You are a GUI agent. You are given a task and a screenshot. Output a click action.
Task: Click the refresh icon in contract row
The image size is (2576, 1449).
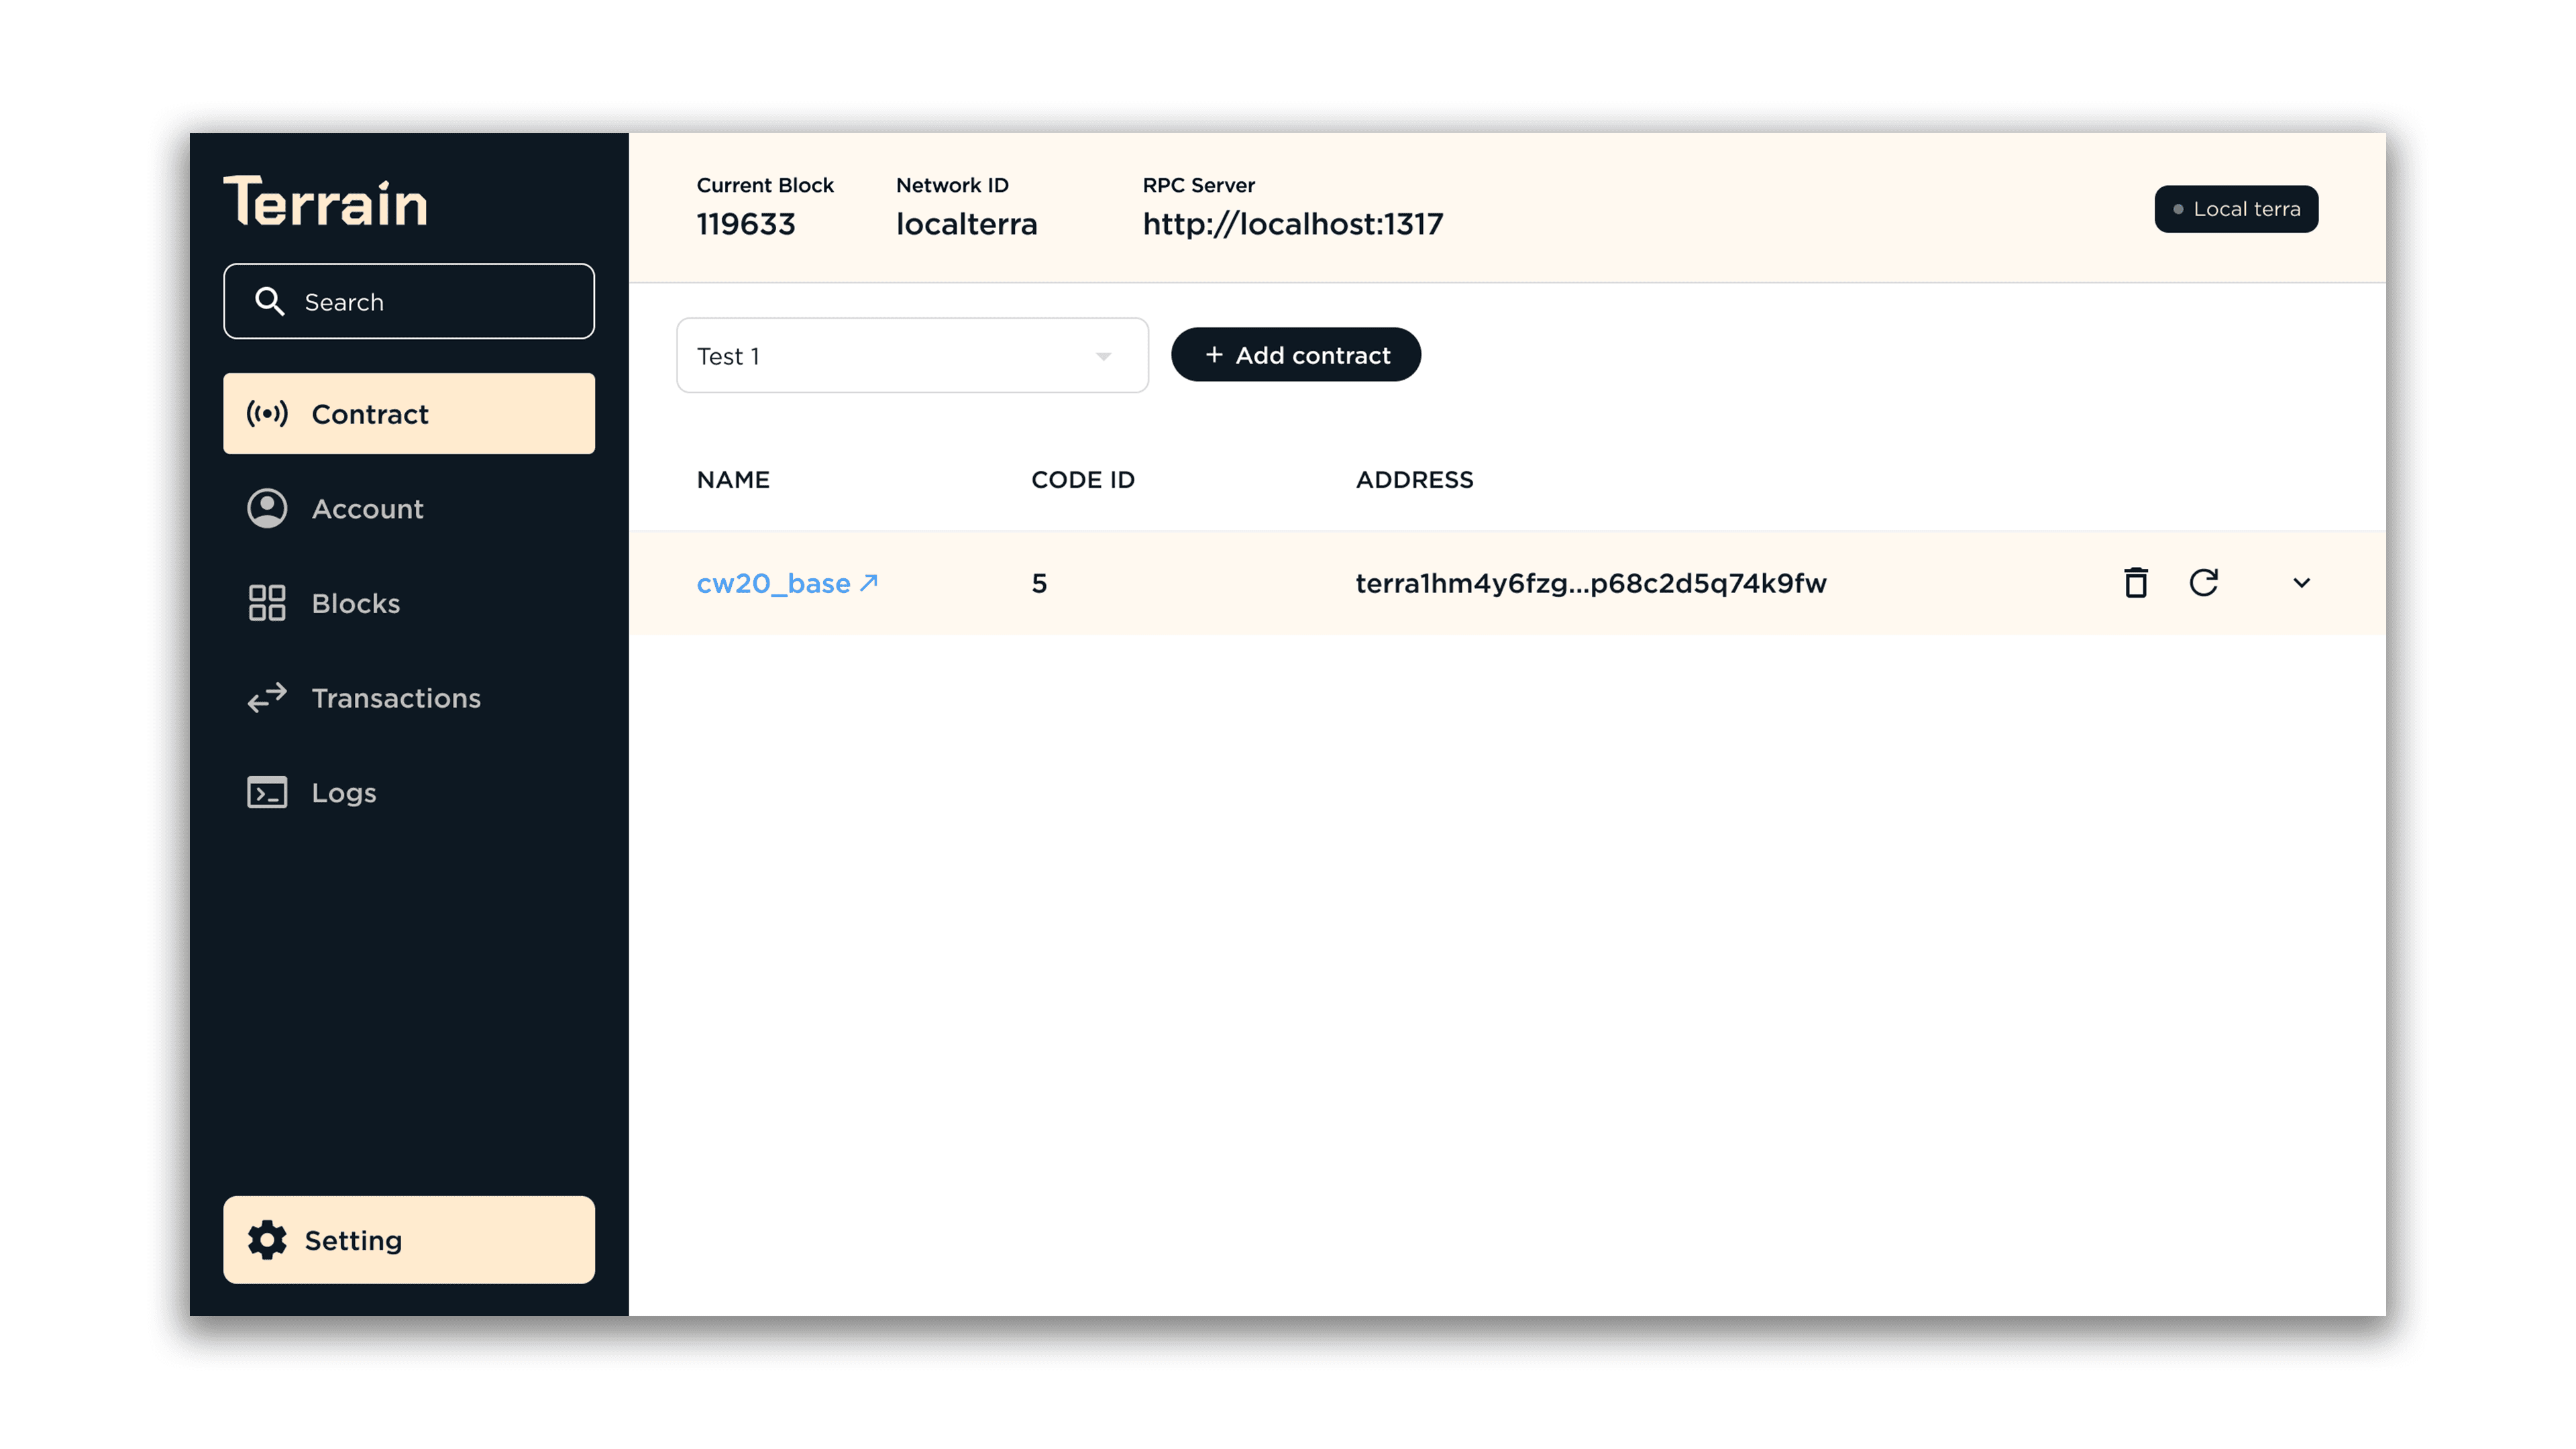pyautogui.click(x=2203, y=582)
